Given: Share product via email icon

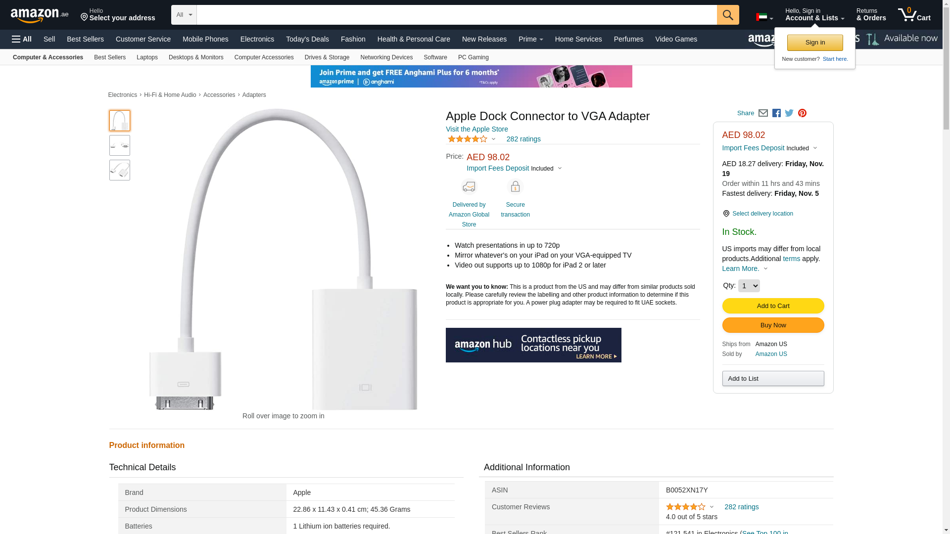Looking at the screenshot, I should 763,113.
